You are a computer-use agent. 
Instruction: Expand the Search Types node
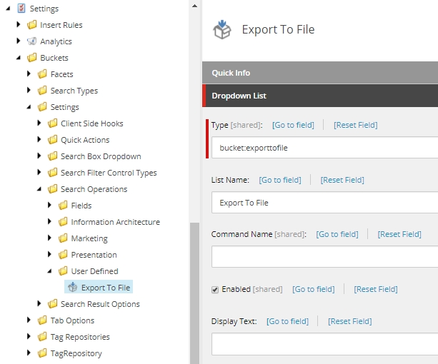(x=29, y=91)
